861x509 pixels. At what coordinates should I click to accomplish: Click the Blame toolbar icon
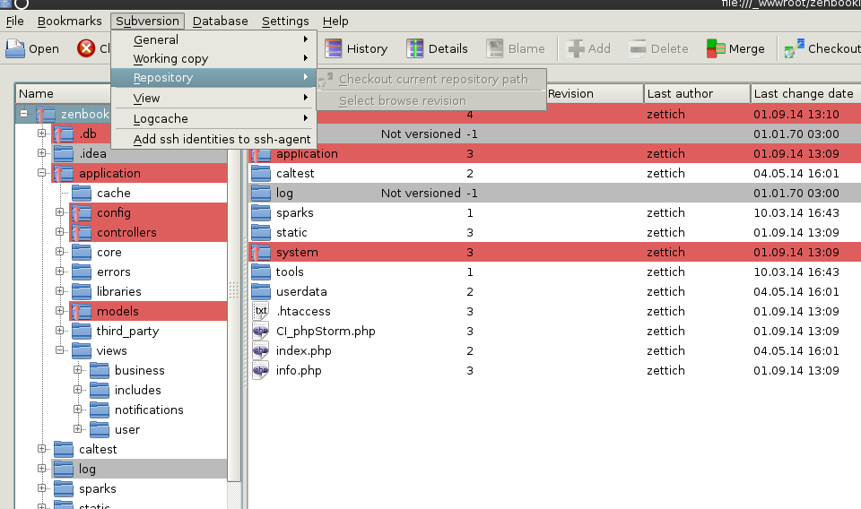coord(495,48)
